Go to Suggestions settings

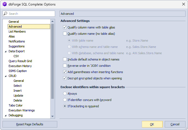pos(16,46)
